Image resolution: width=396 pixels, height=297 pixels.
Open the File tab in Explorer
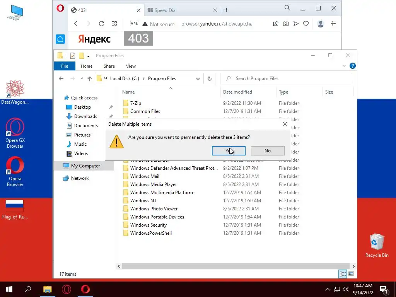tap(65, 66)
